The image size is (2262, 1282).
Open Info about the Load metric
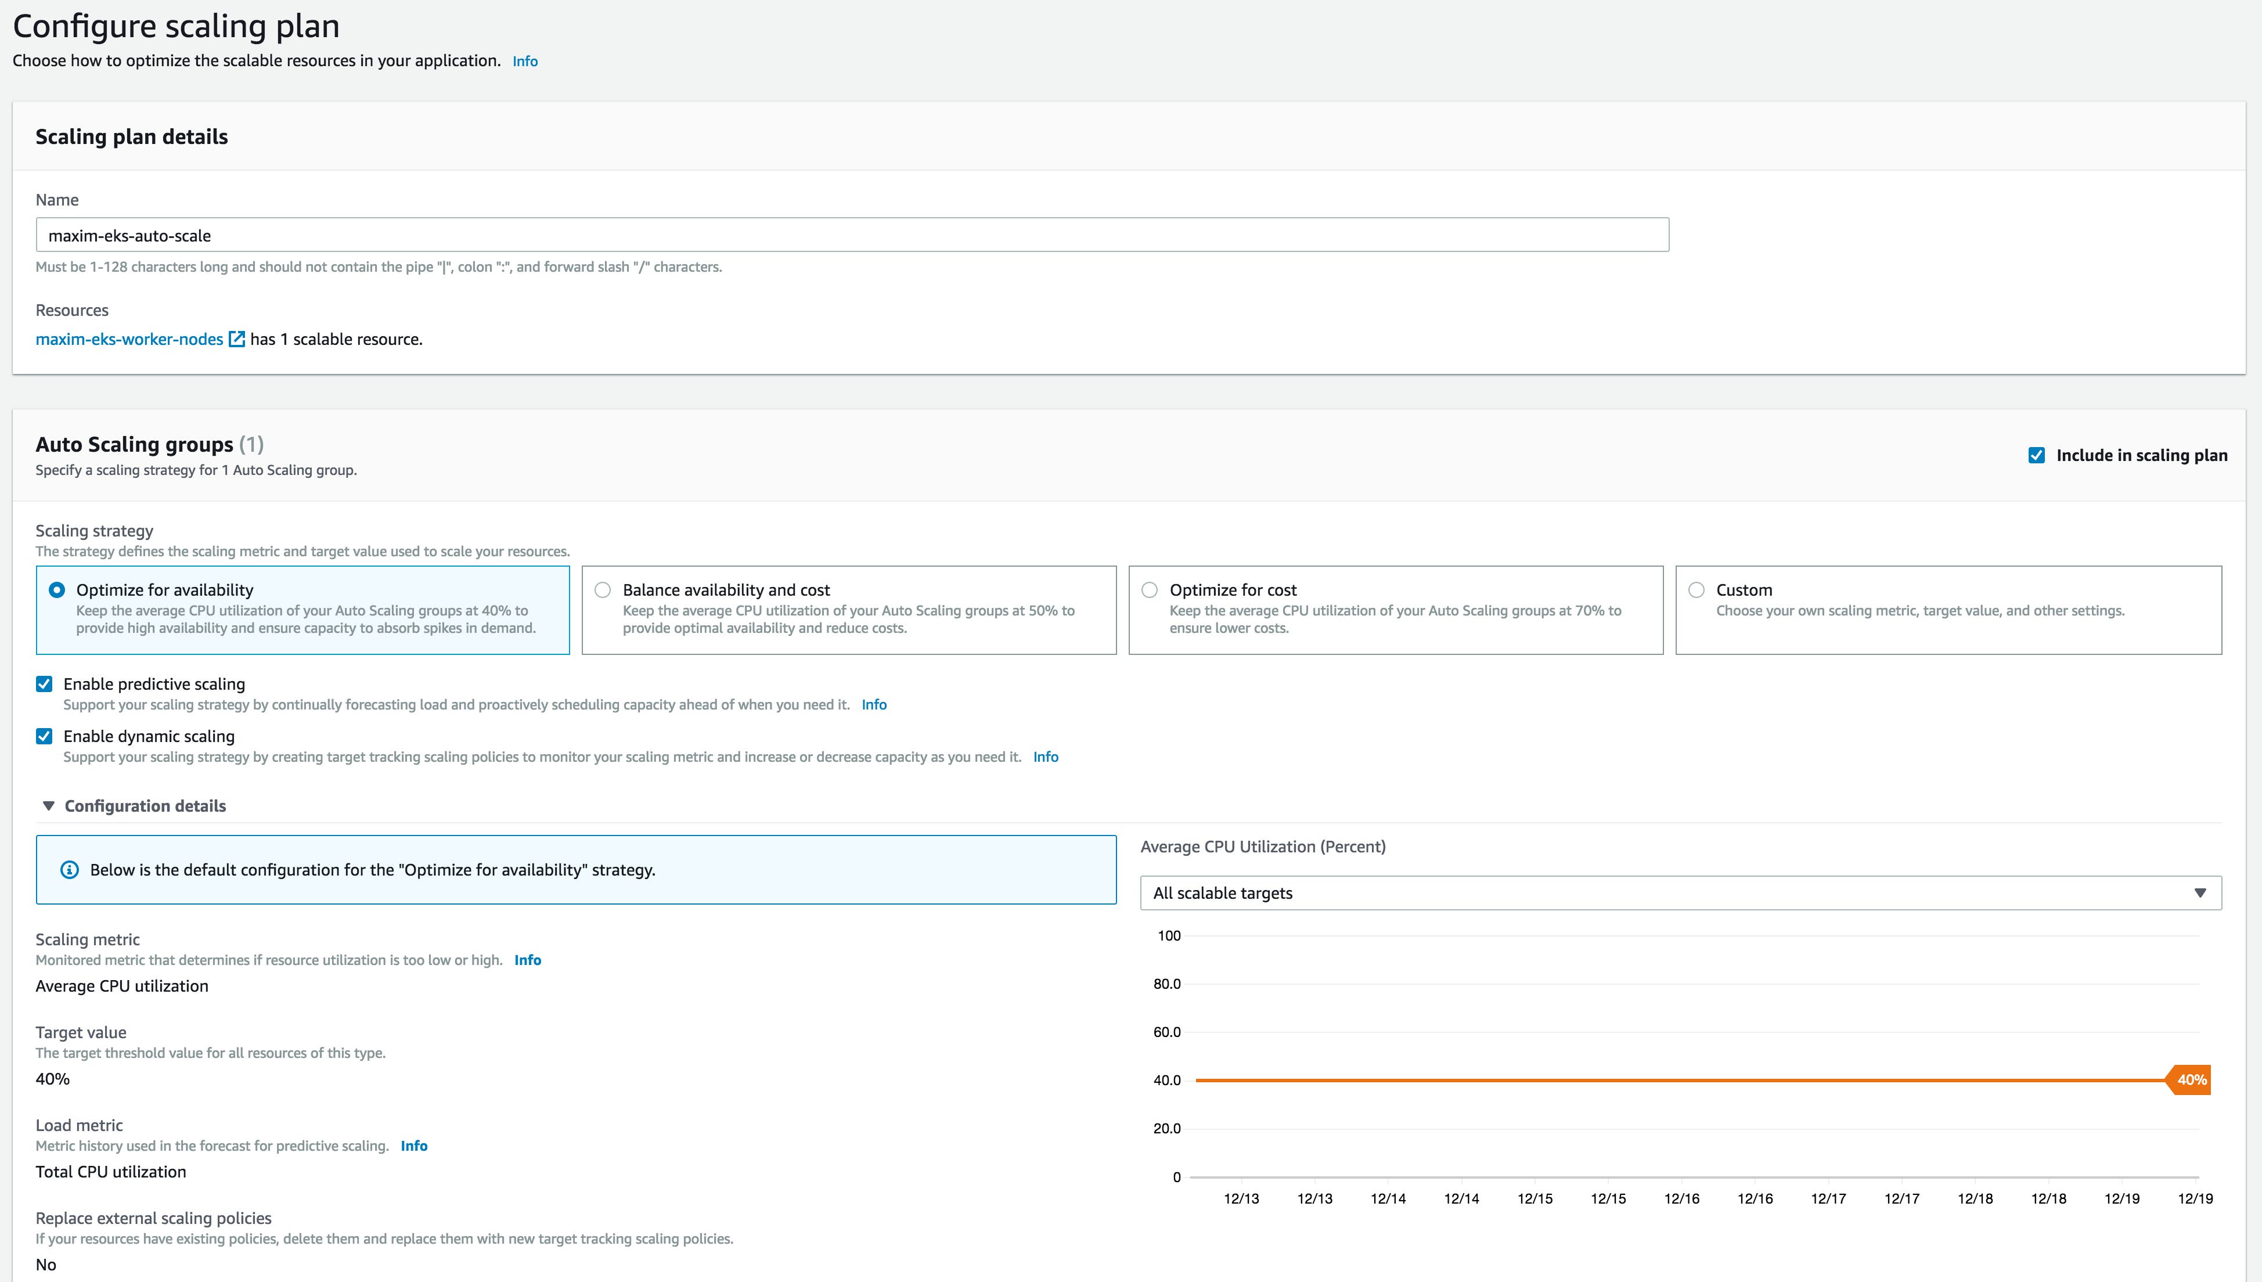coord(414,1146)
